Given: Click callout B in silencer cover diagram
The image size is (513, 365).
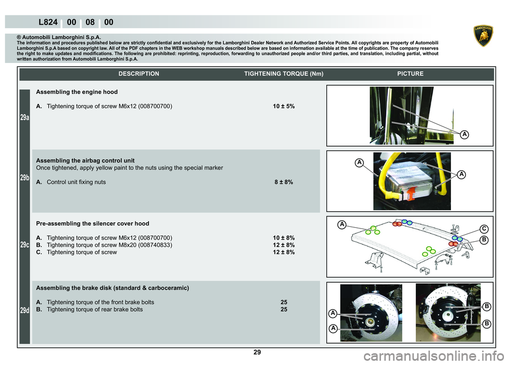Looking at the screenshot, I should tap(484, 240).
